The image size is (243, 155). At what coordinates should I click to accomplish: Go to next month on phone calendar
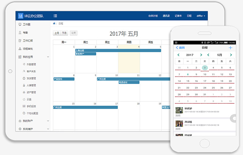click(231, 55)
